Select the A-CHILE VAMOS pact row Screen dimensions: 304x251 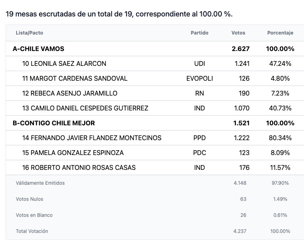(155, 49)
